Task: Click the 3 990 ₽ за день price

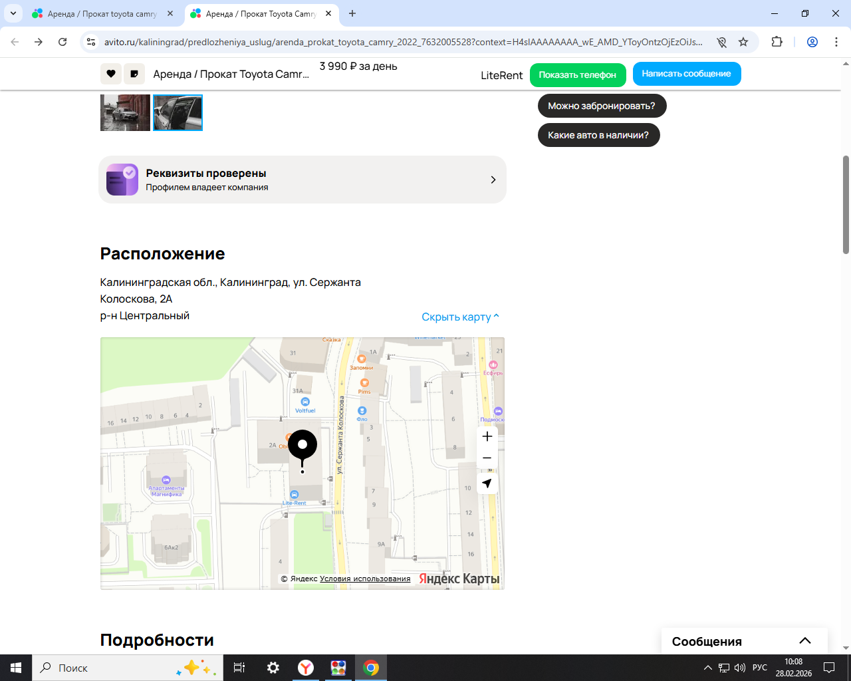Action: [358, 67]
